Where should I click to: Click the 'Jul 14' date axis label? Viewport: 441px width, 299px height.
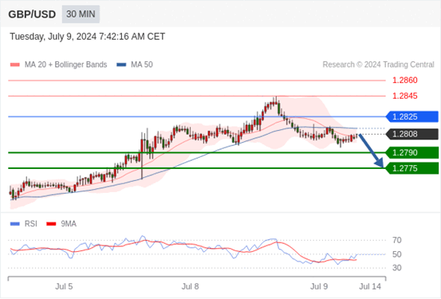(x=370, y=286)
